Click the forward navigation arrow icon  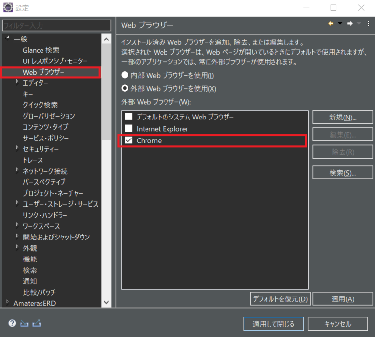point(350,24)
